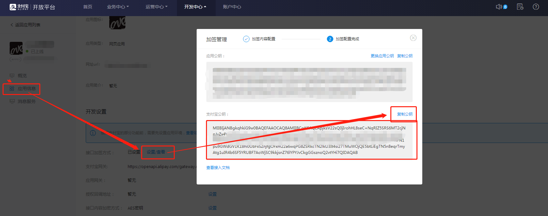Image resolution: width=548 pixels, height=216 pixels.
Task: Open 账户中心 in top navigation
Action: [232, 7]
